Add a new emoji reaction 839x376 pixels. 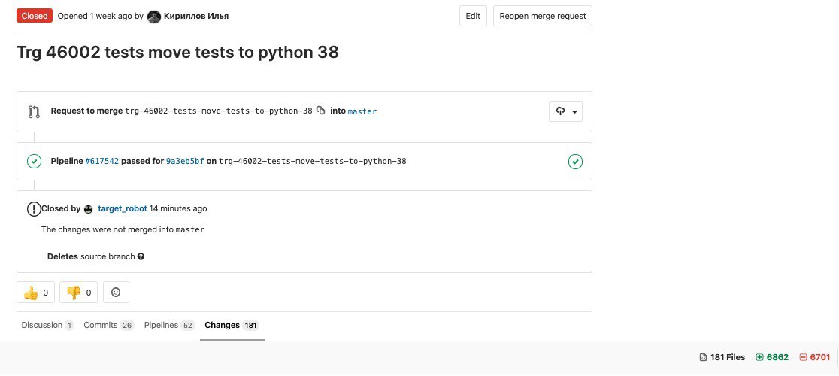pos(116,293)
